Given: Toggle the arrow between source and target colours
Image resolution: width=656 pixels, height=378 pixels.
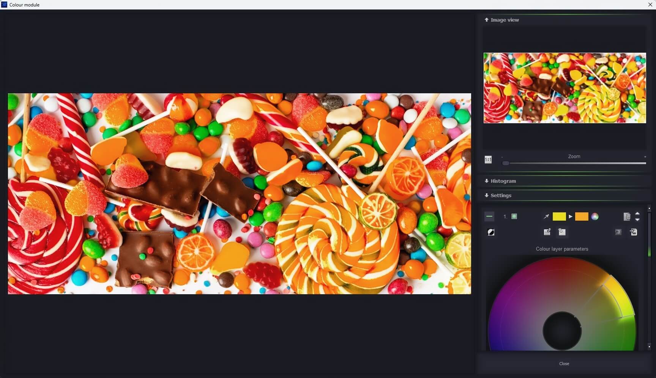Looking at the screenshot, I should click(571, 216).
